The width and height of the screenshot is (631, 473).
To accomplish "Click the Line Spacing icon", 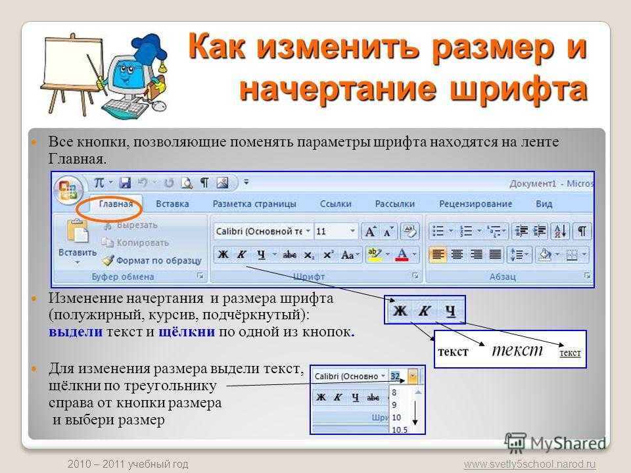I will click(517, 255).
